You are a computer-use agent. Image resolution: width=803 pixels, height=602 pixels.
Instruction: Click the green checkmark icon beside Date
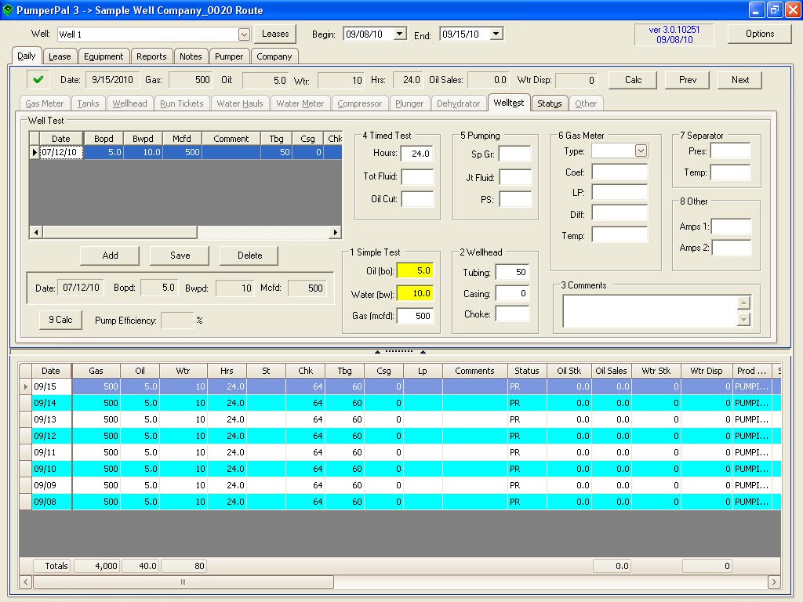click(37, 79)
